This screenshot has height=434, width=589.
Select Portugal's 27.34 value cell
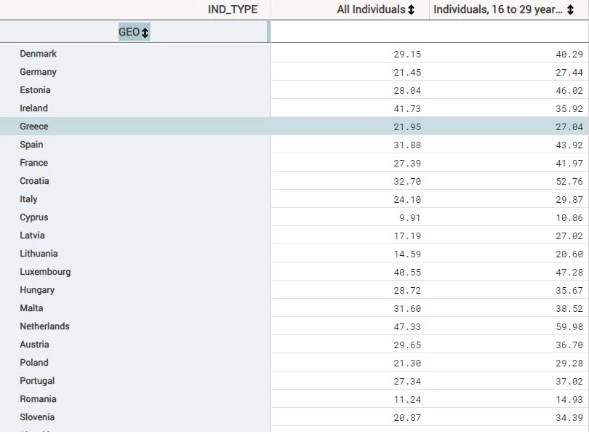(x=407, y=381)
